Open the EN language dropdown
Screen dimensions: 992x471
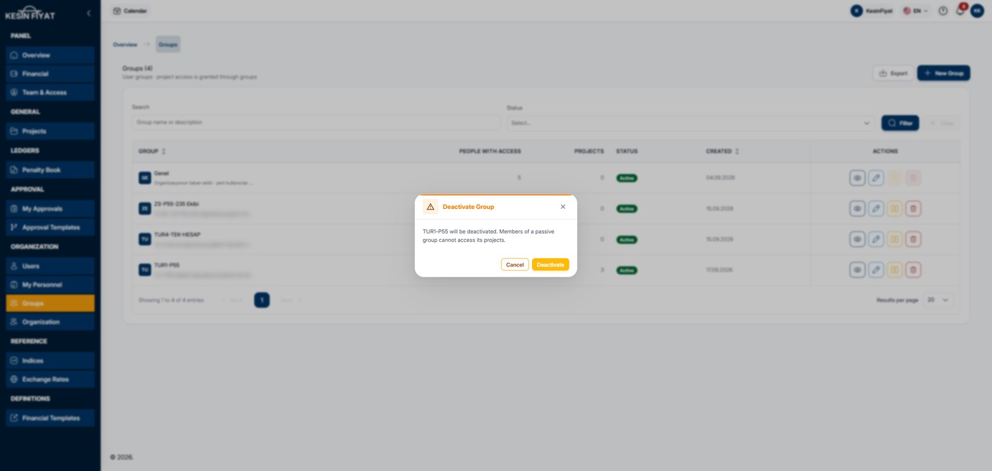click(915, 11)
